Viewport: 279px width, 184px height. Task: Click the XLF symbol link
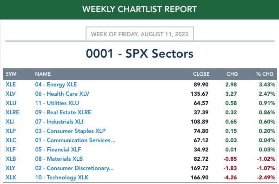pyautogui.click(x=11, y=149)
